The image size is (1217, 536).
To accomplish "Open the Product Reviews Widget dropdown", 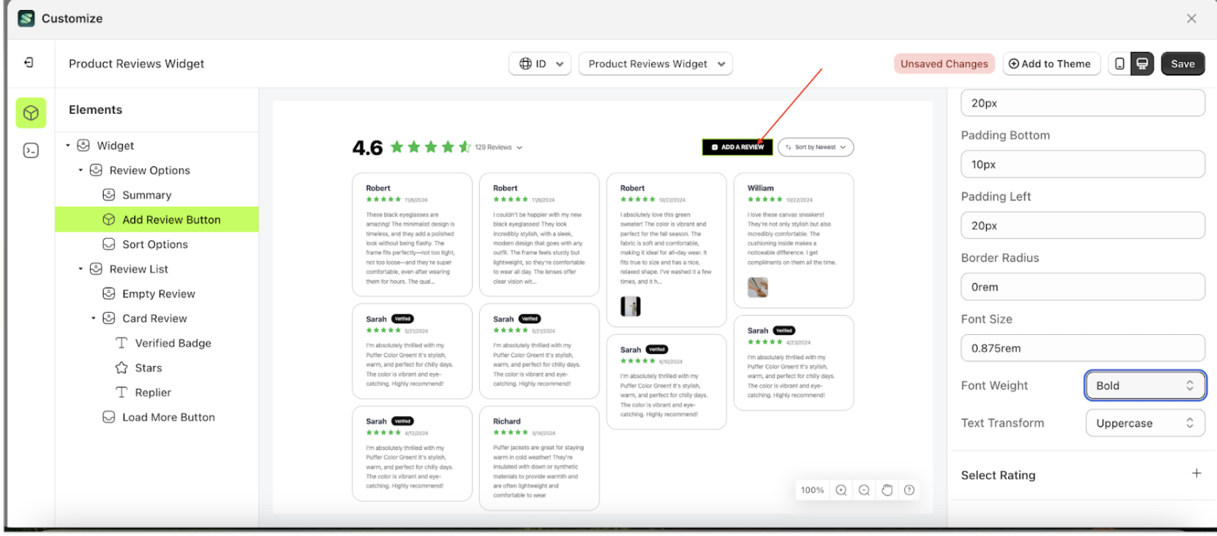I will 655,64.
